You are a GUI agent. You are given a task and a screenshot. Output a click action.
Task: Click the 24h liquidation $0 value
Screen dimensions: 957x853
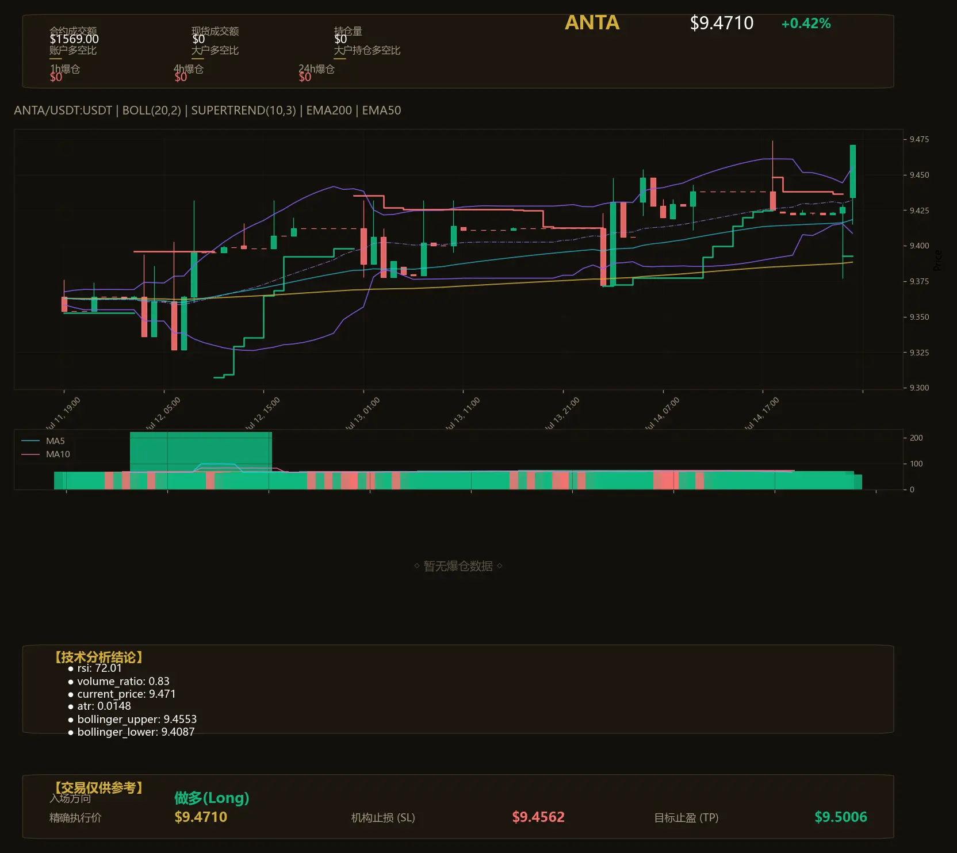click(305, 77)
